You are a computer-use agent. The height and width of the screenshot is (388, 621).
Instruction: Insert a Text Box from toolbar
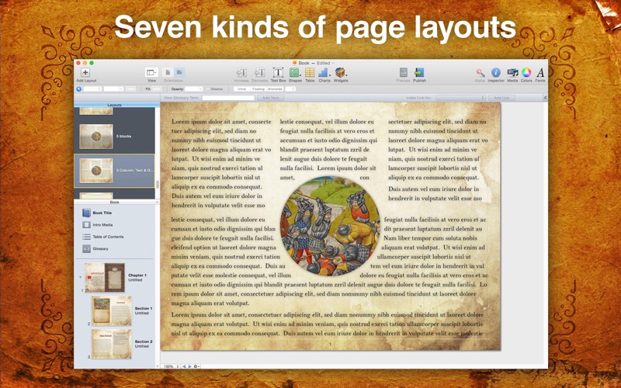pos(278,72)
